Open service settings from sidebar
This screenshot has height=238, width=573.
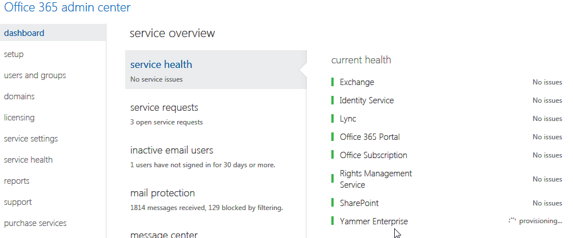tap(31, 139)
